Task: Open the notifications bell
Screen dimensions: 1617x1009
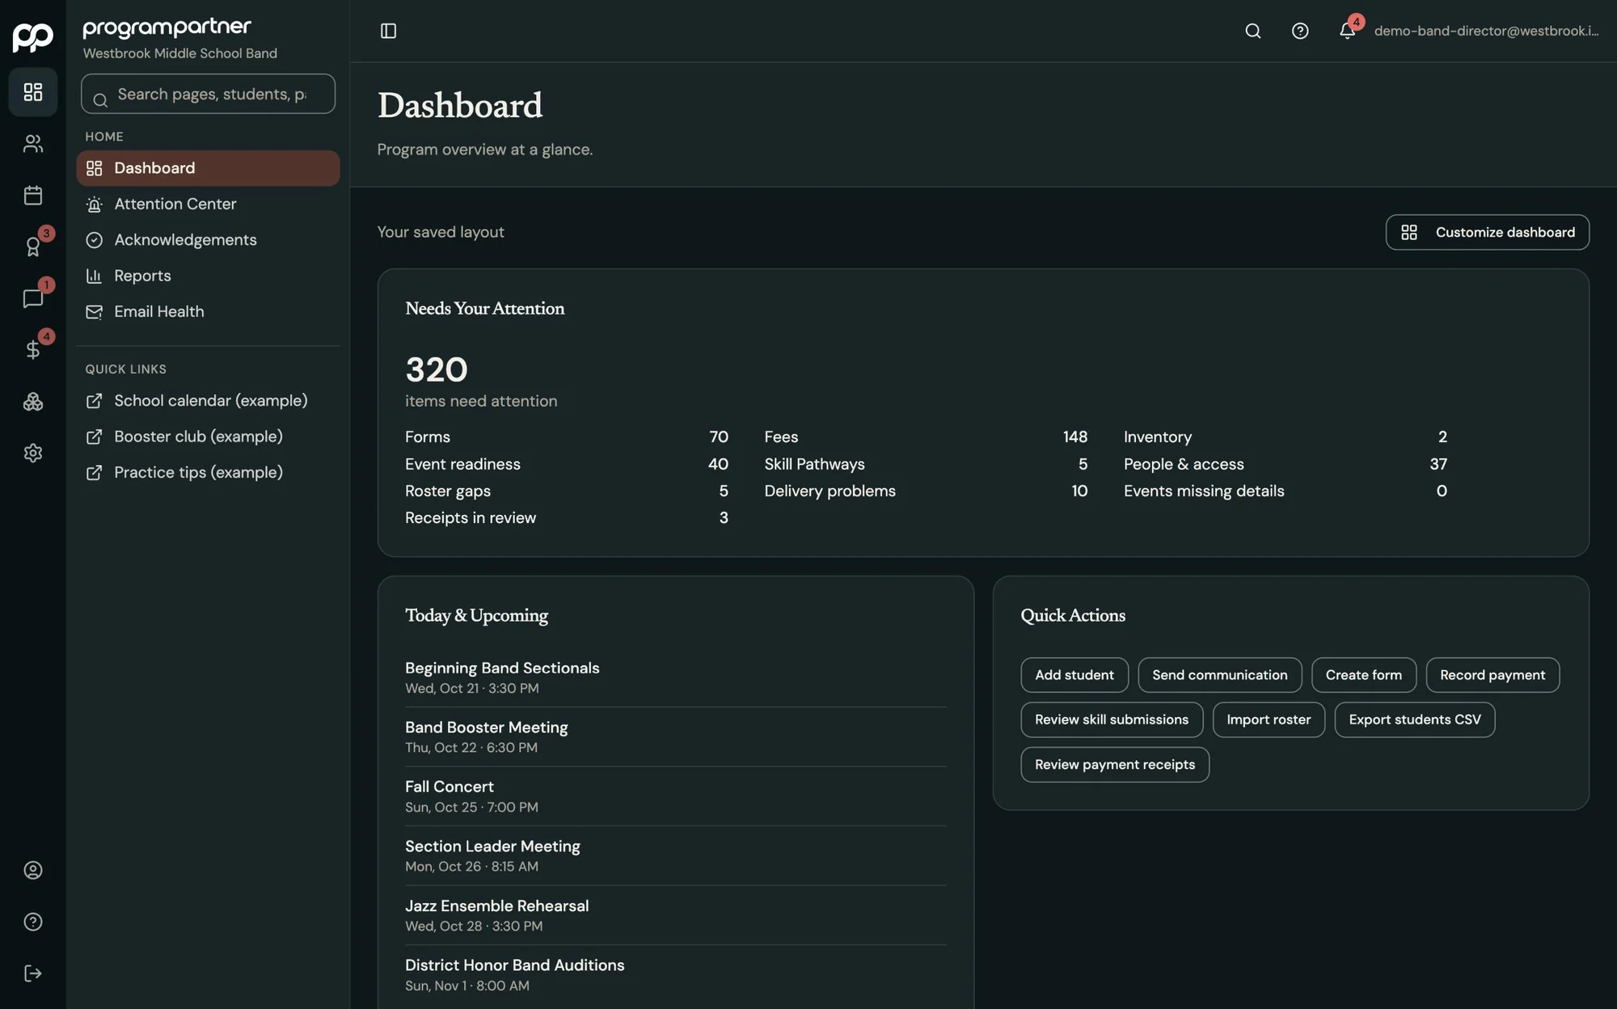Action: tap(1347, 31)
